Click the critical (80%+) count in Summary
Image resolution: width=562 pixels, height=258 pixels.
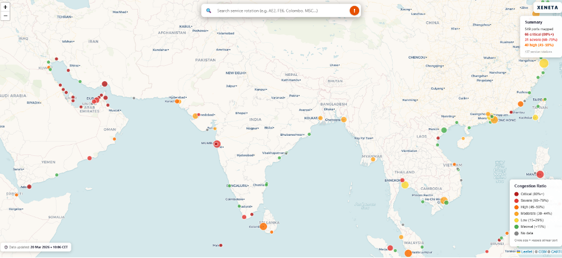(539, 34)
